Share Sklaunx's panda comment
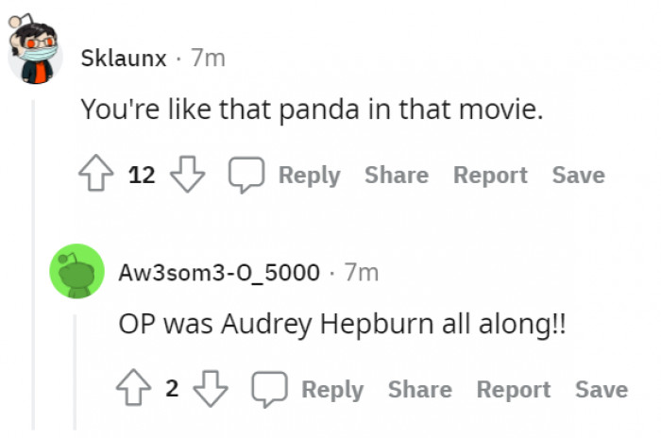The width and height of the screenshot is (661, 438). pos(396,176)
